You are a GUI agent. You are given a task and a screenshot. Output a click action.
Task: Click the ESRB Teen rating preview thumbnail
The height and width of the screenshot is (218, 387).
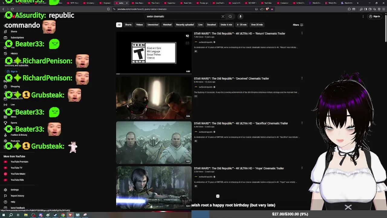(154, 53)
